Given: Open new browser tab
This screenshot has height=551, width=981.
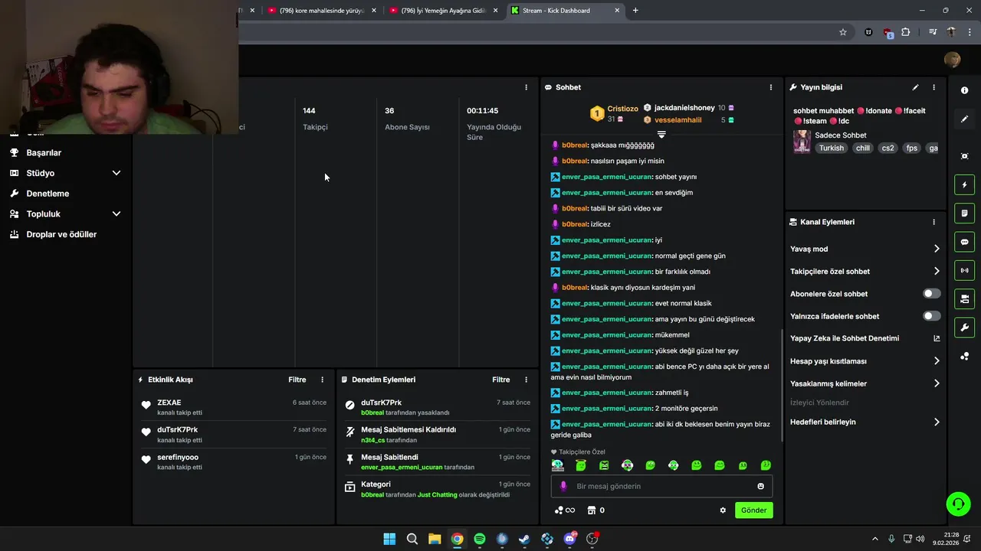Looking at the screenshot, I should click(635, 11).
